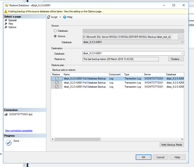The image size is (194, 167).
Task: Click the horizontal scrollbar right arrow
Action: point(182,139)
